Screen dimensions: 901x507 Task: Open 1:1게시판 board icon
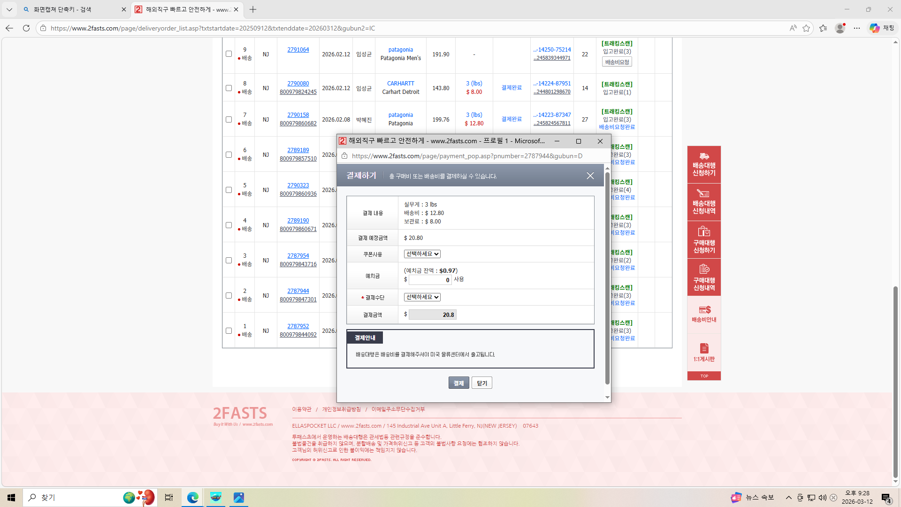[x=704, y=353]
